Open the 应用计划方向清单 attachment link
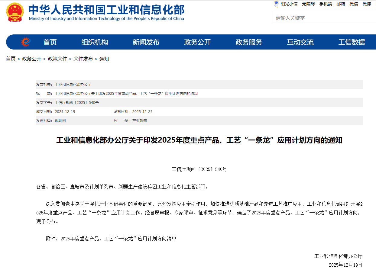The width and height of the screenshot is (376, 273). click(118, 239)
